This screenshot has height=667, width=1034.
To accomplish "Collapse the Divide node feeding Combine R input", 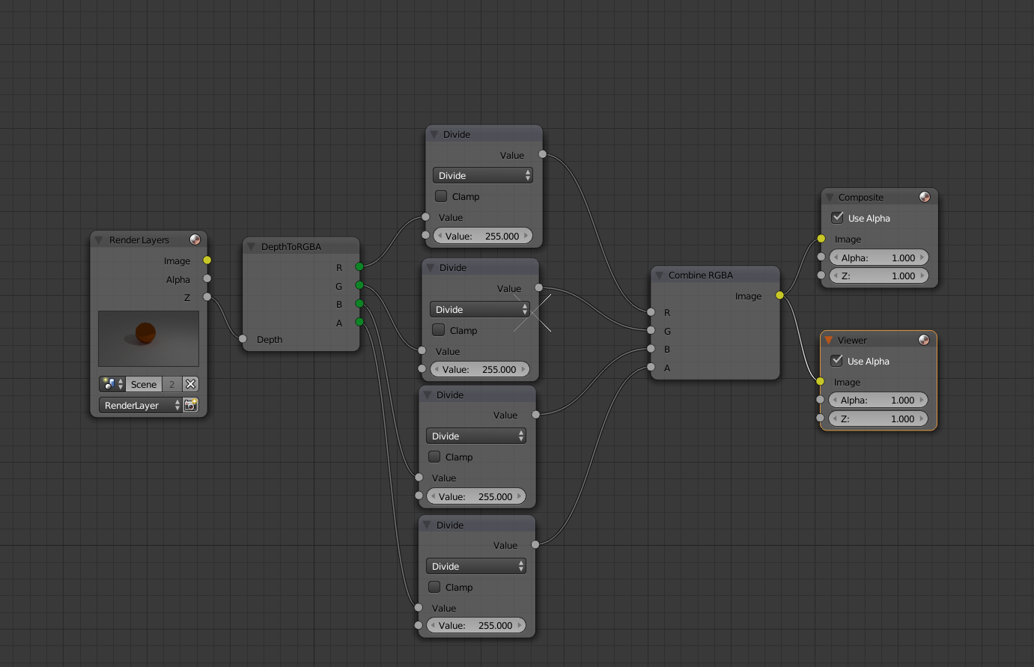I will pos(434,135).
